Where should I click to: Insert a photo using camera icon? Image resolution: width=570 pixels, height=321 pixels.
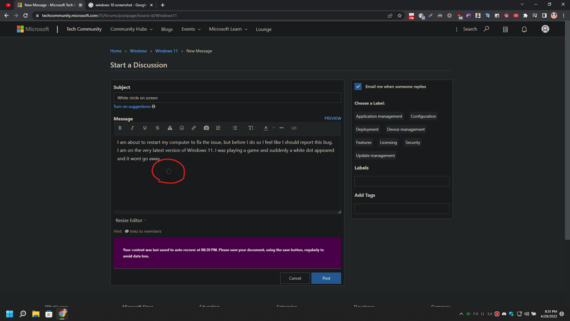206,128
